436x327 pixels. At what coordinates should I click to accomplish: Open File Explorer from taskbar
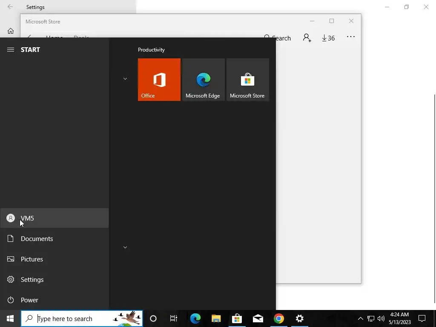tap(216, 318)
